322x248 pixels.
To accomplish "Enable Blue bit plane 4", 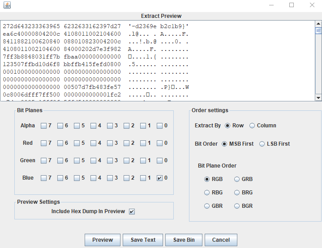I will pyautogui.click(x=94, y=178).
